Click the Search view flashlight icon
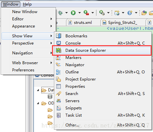 tap(59, 94)
